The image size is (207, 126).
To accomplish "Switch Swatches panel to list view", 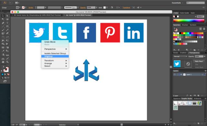I will (201, 29).
